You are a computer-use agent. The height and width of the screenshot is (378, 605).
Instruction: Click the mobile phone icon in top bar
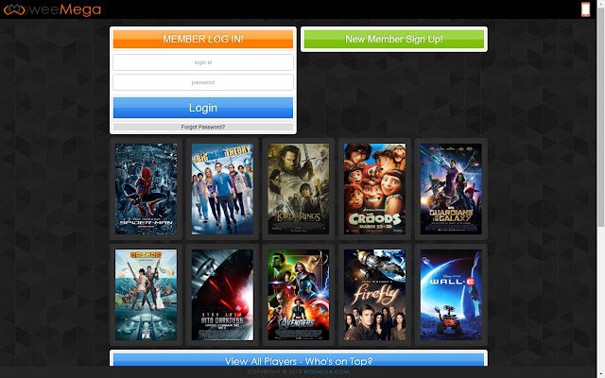tap(585, 9)
